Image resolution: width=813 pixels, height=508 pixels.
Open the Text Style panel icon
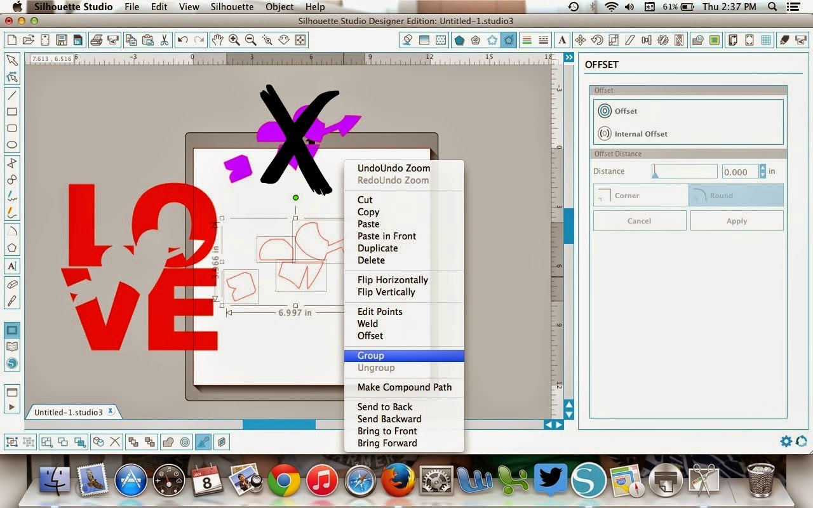click(x=562, y=40)
